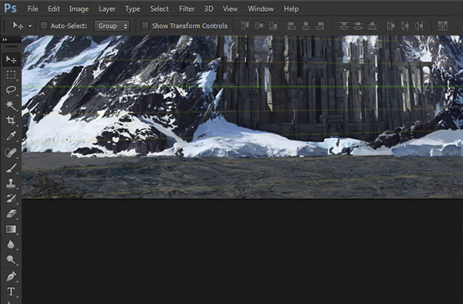The height and width of the screenshot is (304, 463).
Task: Open the Group auto-select dropdown
Action: (112, 26)
